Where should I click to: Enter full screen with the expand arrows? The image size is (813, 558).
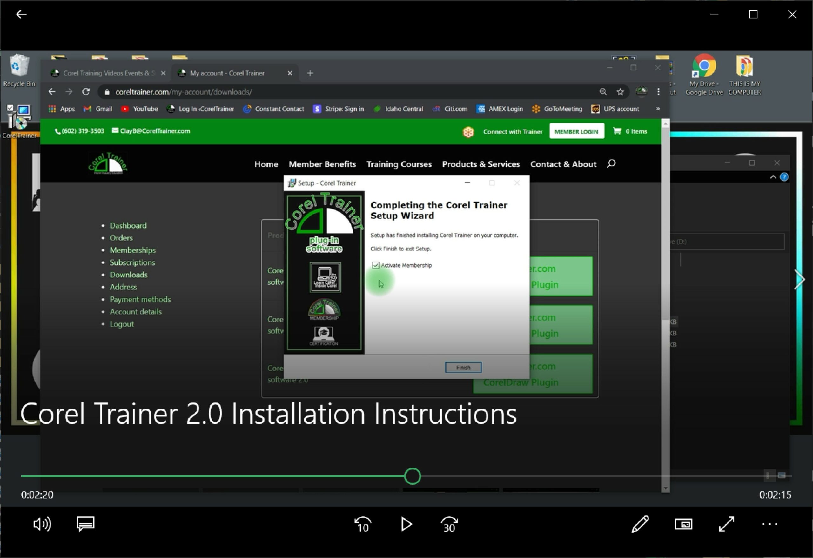click(x=727, y=524)
